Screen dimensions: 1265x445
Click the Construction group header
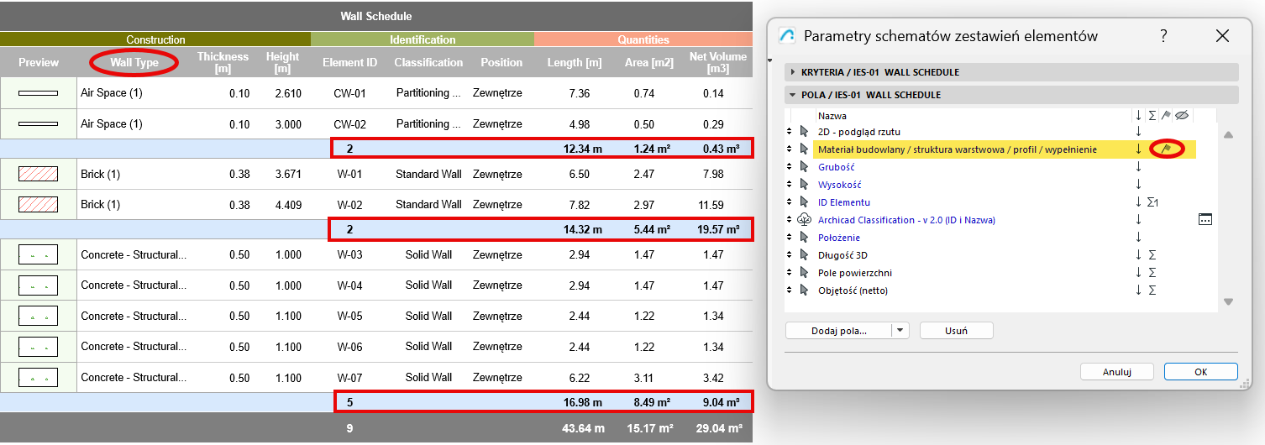coord(155,39)
